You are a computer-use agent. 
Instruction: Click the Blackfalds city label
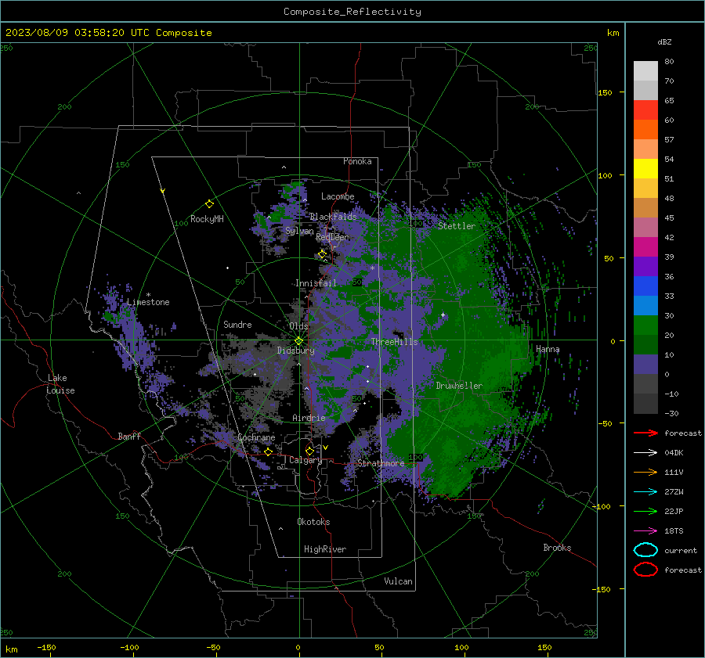(x=333, y=217)
